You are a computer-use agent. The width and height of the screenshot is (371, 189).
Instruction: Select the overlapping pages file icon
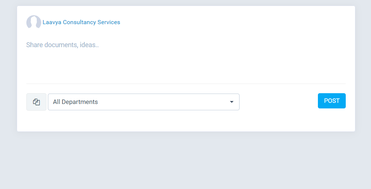(36, 102)
